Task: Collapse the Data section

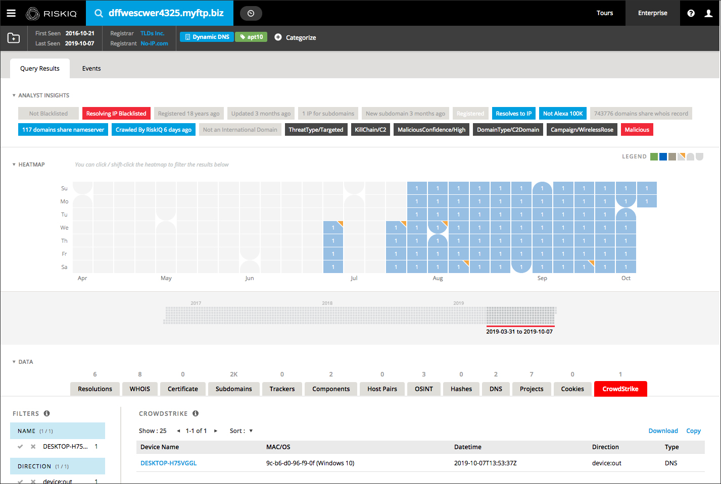Action: [14, 362]
